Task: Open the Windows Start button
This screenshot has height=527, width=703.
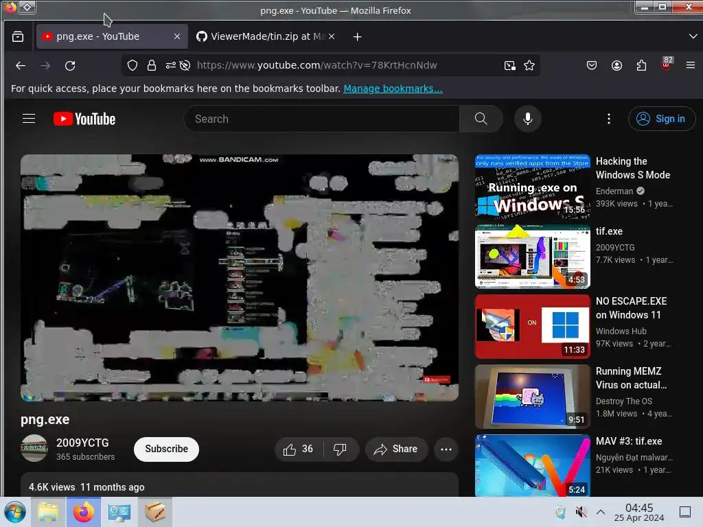Action: pyautogui.click(x=15, y=512)
